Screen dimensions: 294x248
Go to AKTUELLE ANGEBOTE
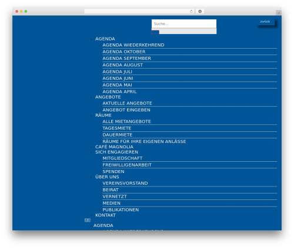click(127, 103)
